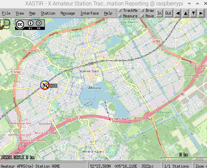Image resolution: width=207 pixels, height=168 pixels.
Task: Pan map up with arrow button
Action: pos(186,13)
